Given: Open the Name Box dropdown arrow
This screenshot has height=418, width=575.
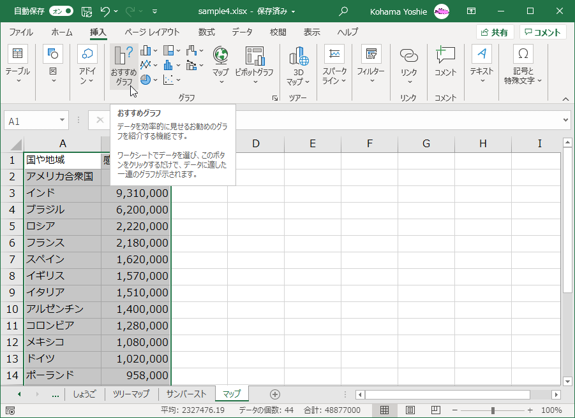Looking at the screenshot, I should coord(63,120).
